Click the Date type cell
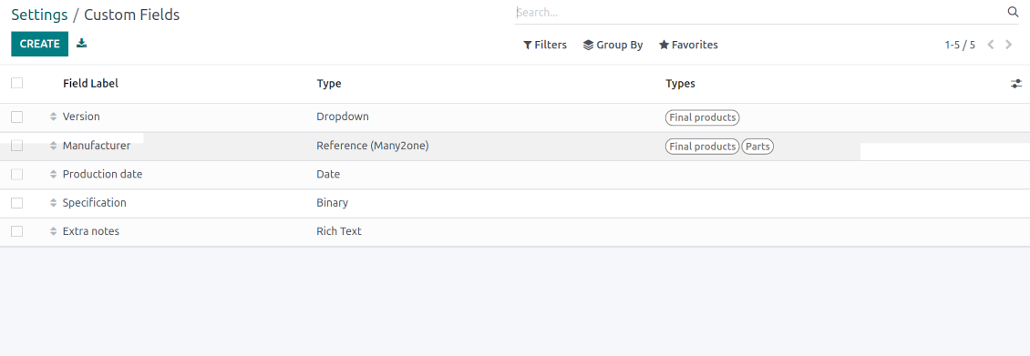The height and width of the screenshot is (356, 1030). click(328, 175)
